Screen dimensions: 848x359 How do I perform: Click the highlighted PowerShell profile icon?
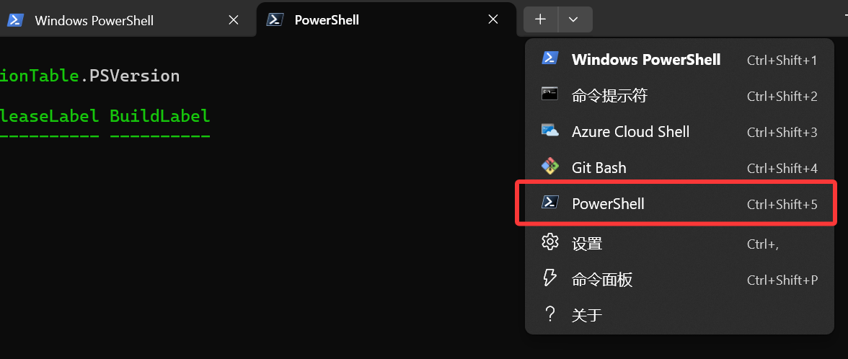tap(550, 203)
